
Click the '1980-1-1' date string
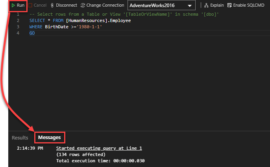click(x=89, y=27)
